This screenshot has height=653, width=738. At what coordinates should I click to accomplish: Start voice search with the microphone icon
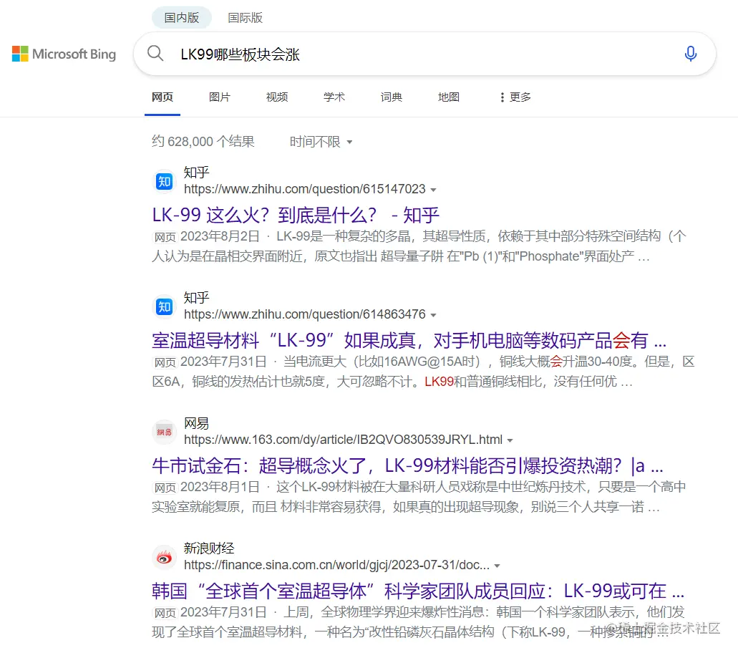pyautogui.click(x=691, y=54)
